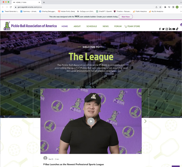The width and height of the screenshot is (182, 167).
Task: Open the TEAM STORE page
Action: 132,27
